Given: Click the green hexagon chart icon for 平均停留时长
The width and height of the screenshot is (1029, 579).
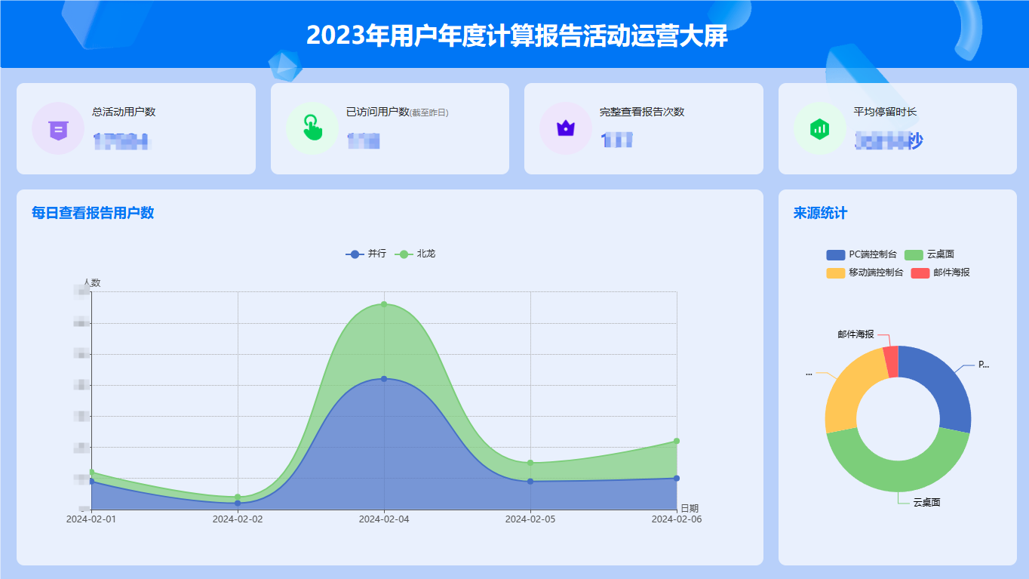Looking at the screenshot, I should (820, 128).
